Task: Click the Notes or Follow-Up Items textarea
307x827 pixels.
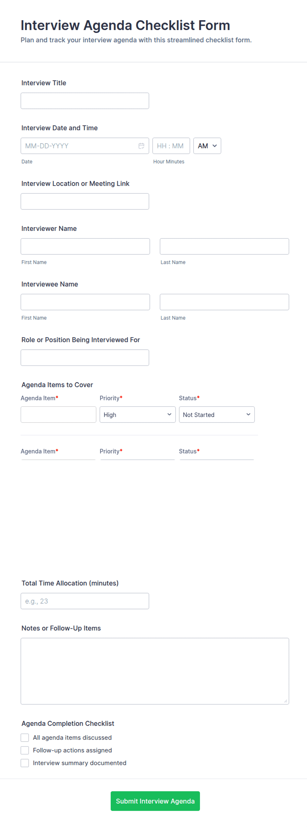Action: coord(155,671)
